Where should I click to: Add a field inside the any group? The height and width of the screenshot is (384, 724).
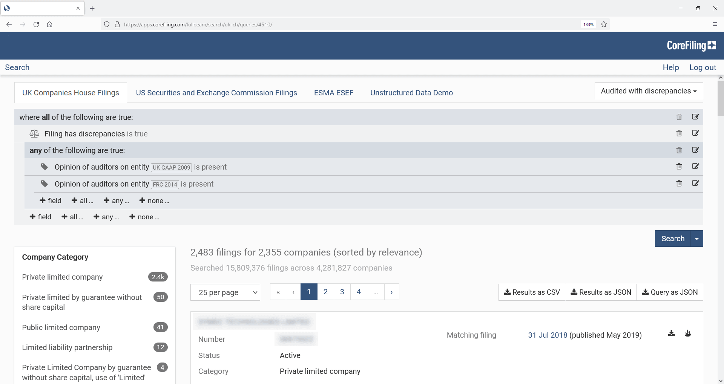click(x=51, y=201)
